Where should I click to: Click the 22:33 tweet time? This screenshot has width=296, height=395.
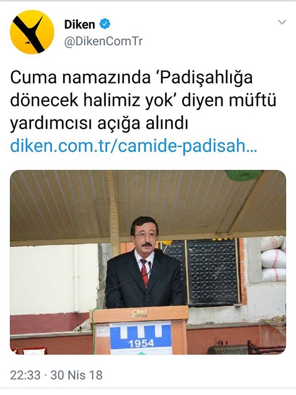pyautogui.click(x=25, y=375)
